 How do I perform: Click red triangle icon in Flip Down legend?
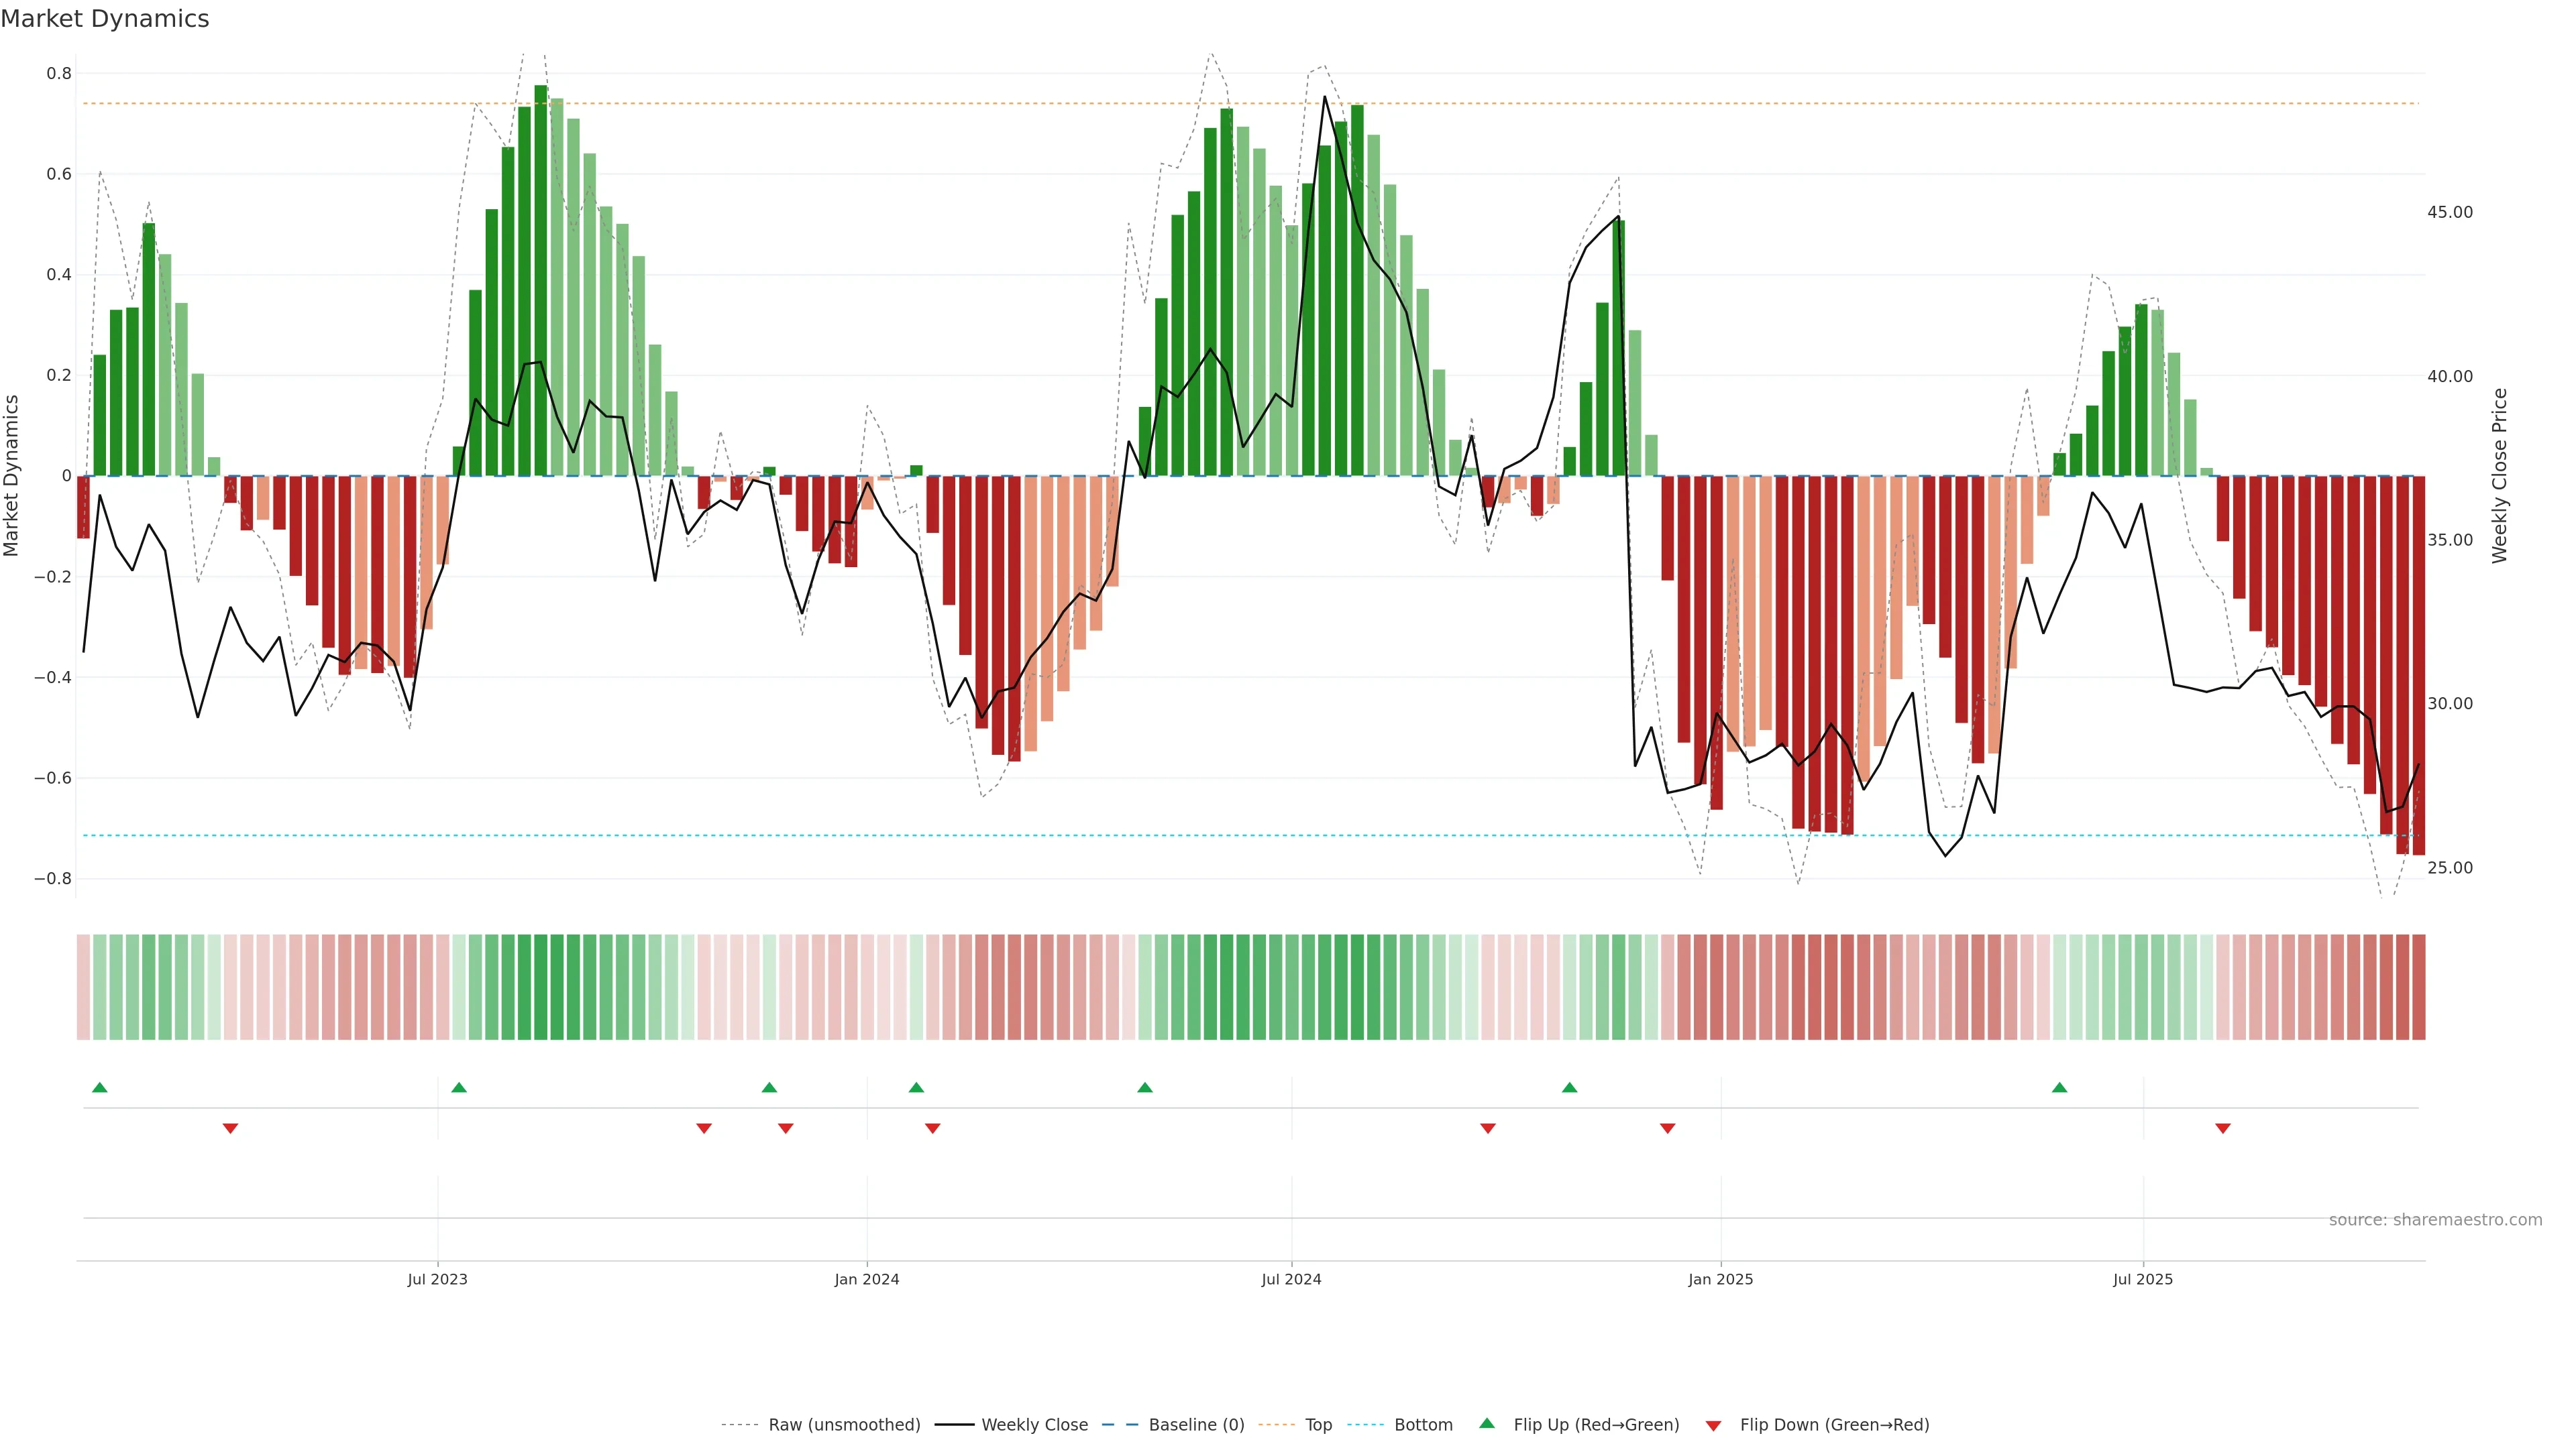[x=1713, y=1425]
